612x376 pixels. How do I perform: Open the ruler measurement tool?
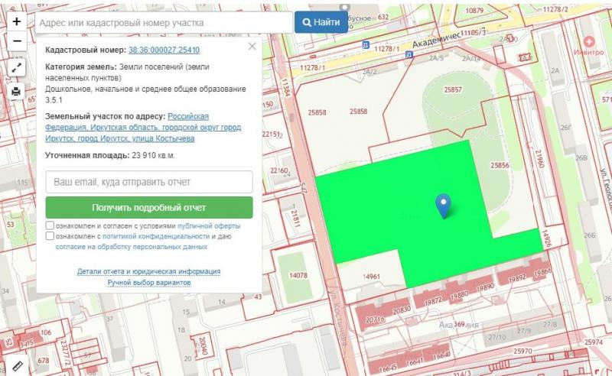point(16,366)
